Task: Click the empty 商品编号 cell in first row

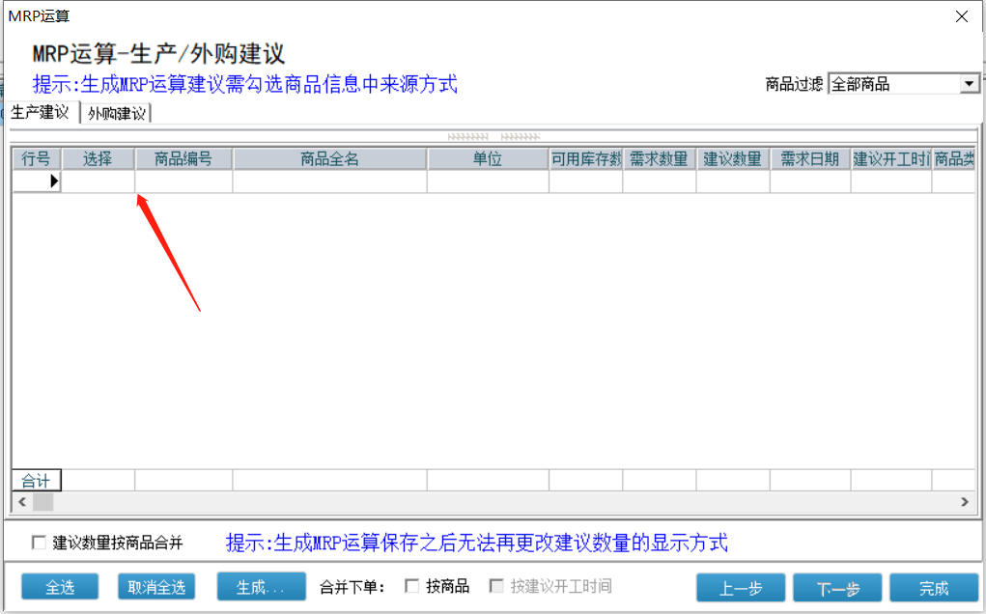Action: pos(183,181)
